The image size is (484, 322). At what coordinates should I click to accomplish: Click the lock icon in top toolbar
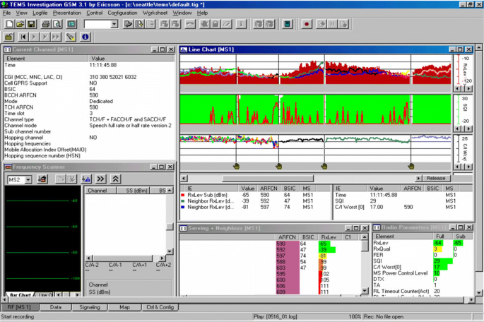(x=216, y=24)
